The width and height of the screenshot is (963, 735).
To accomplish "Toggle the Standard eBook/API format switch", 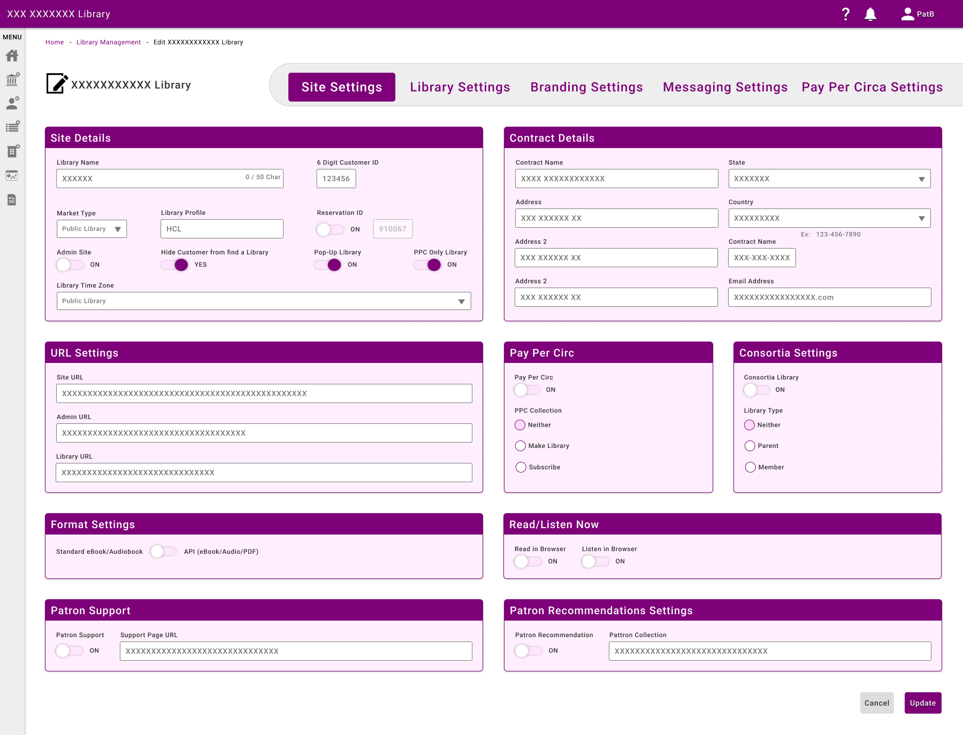I will [x=163, y=552].
